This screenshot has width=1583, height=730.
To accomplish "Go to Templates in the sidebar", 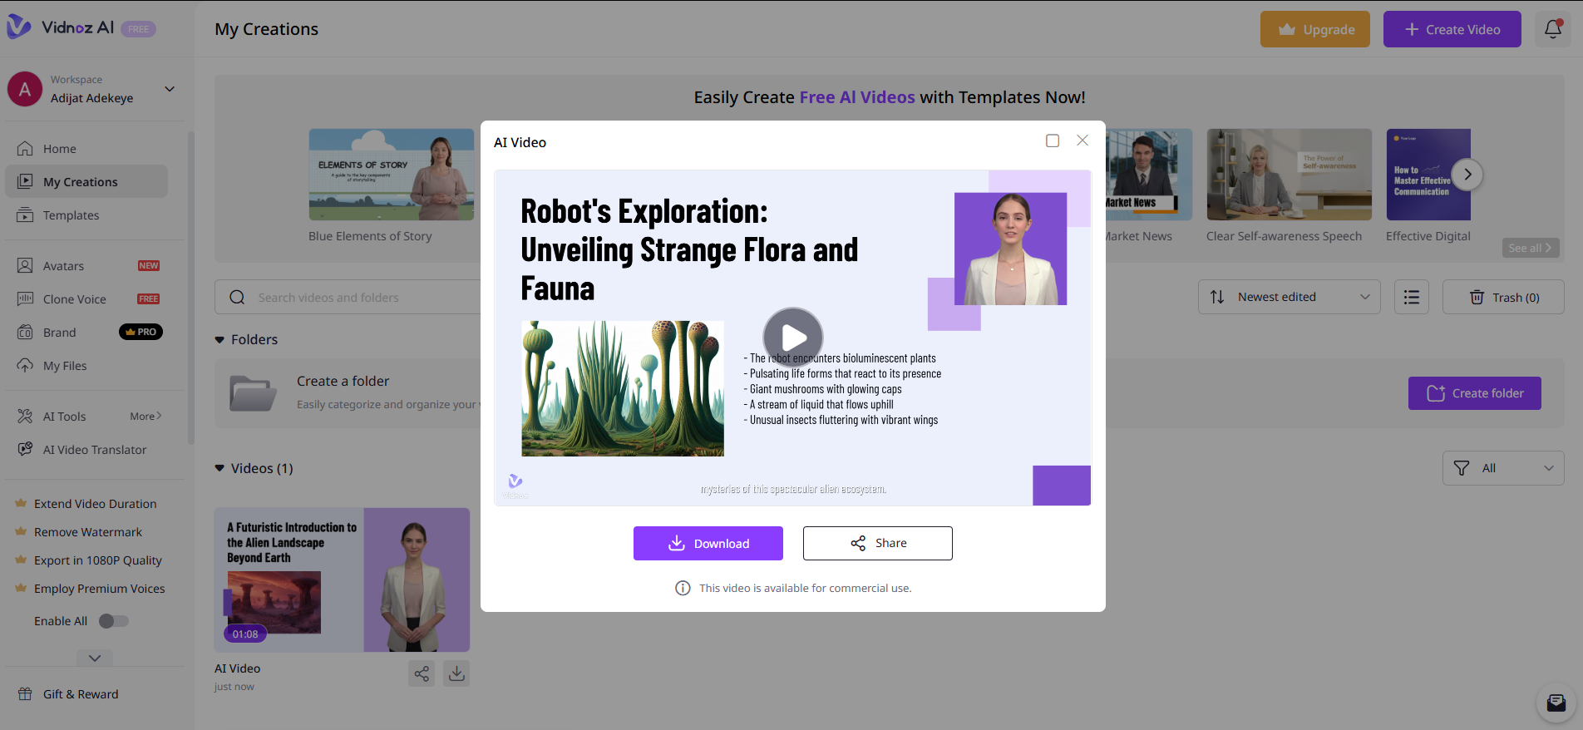I will coord(71,215).
